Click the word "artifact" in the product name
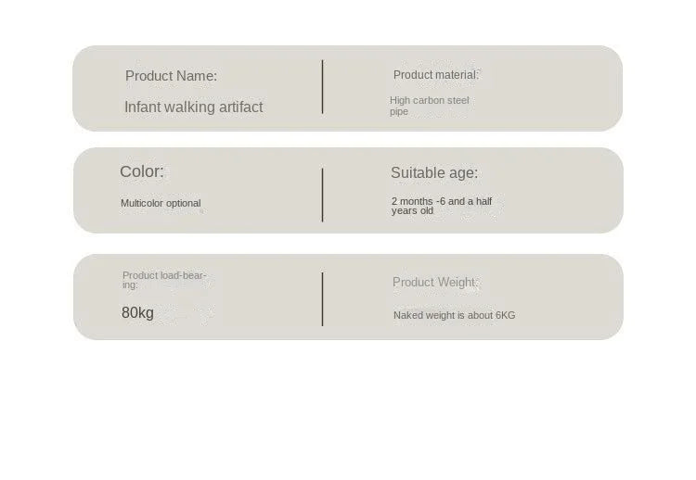Viewport: 696px width, 480px height. (x=237, y=107)
